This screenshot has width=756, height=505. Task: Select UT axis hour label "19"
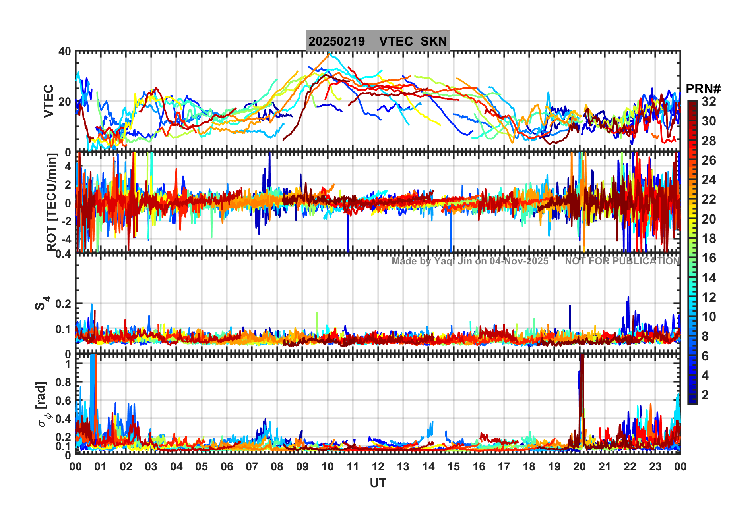(554, 466)
